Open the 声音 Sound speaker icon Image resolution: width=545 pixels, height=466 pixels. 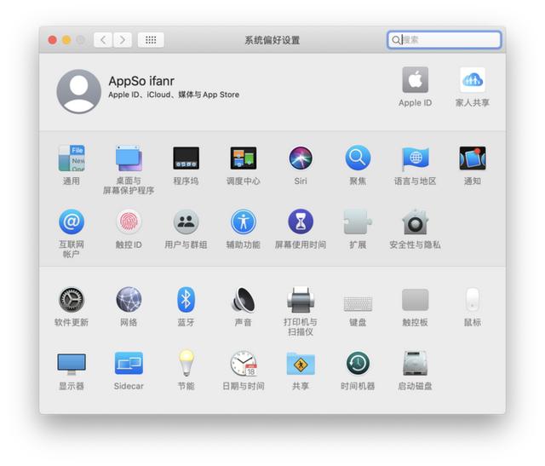[244, 299]
